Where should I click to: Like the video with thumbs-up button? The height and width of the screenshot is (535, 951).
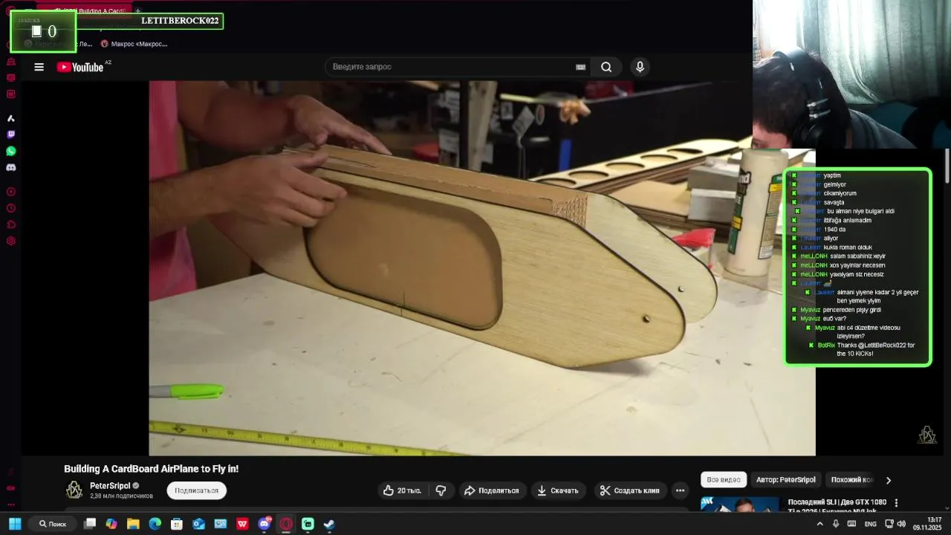coord(402,490)
